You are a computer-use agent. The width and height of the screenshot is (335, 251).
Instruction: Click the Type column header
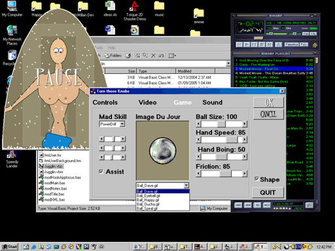tap(156, 71)
